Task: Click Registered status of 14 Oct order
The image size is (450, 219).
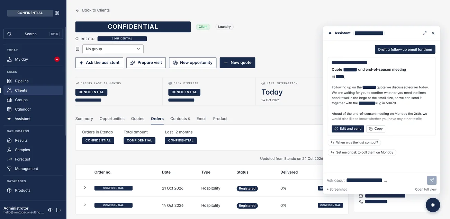Action: 247,205
